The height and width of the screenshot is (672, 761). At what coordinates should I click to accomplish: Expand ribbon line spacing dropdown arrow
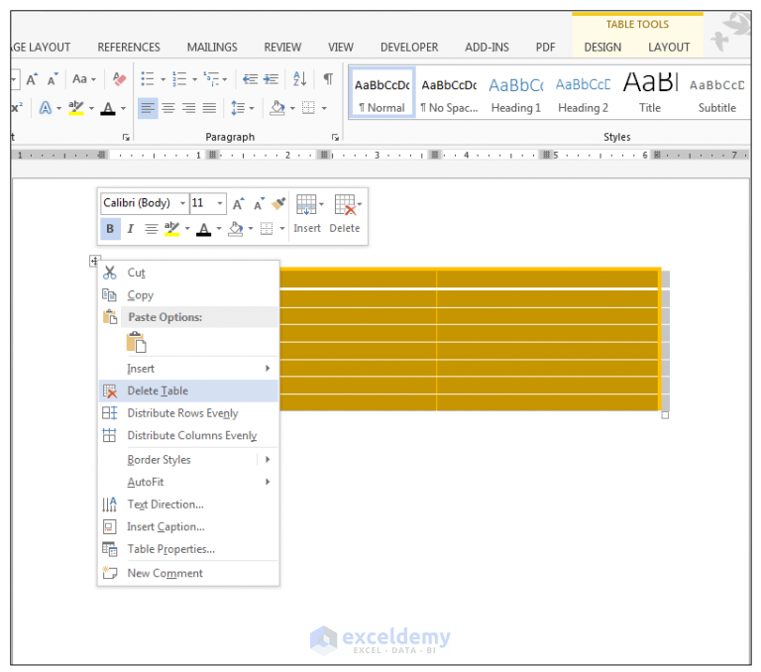[252, 108]
